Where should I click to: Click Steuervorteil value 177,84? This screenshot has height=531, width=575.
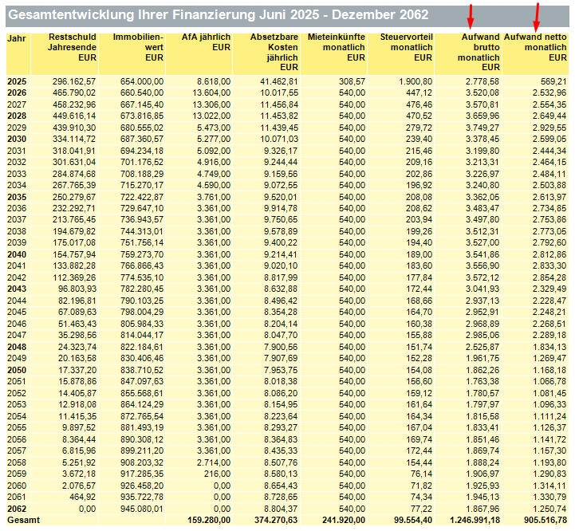419,277
